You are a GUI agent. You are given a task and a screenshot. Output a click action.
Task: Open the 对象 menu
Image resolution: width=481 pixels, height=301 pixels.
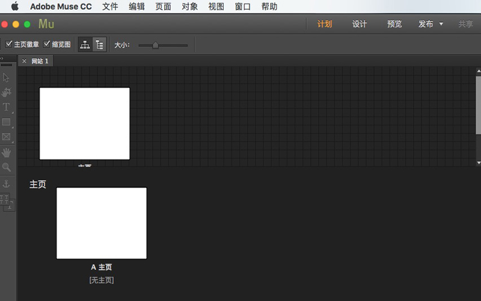coord(189,7)
